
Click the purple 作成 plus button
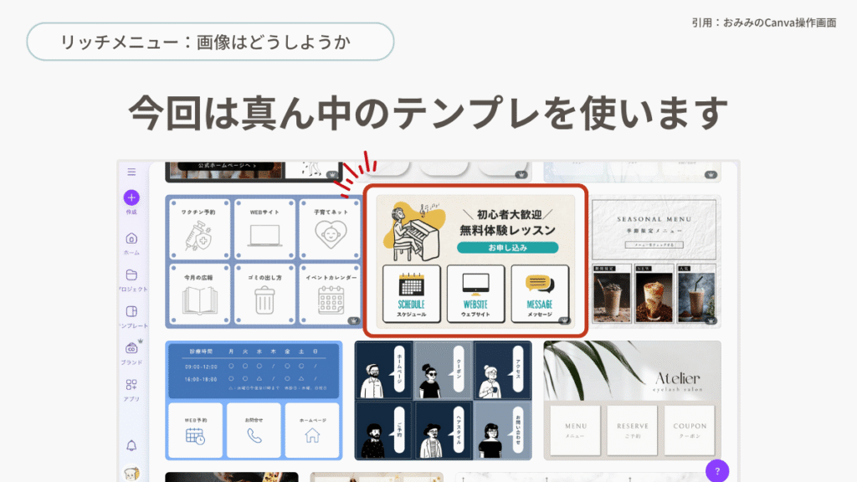[x=131, y=198]
